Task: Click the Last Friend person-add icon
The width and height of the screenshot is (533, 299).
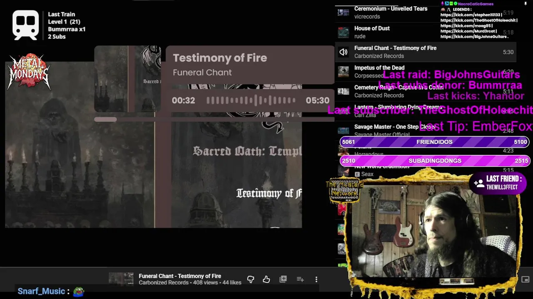Action: (479, 184)
